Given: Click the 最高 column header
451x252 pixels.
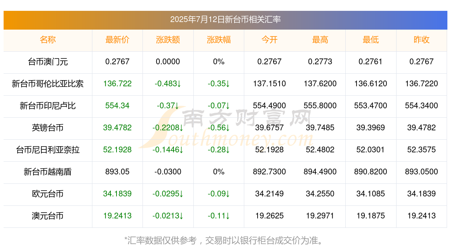Looking at the screenshot, I should click(320, 40).
